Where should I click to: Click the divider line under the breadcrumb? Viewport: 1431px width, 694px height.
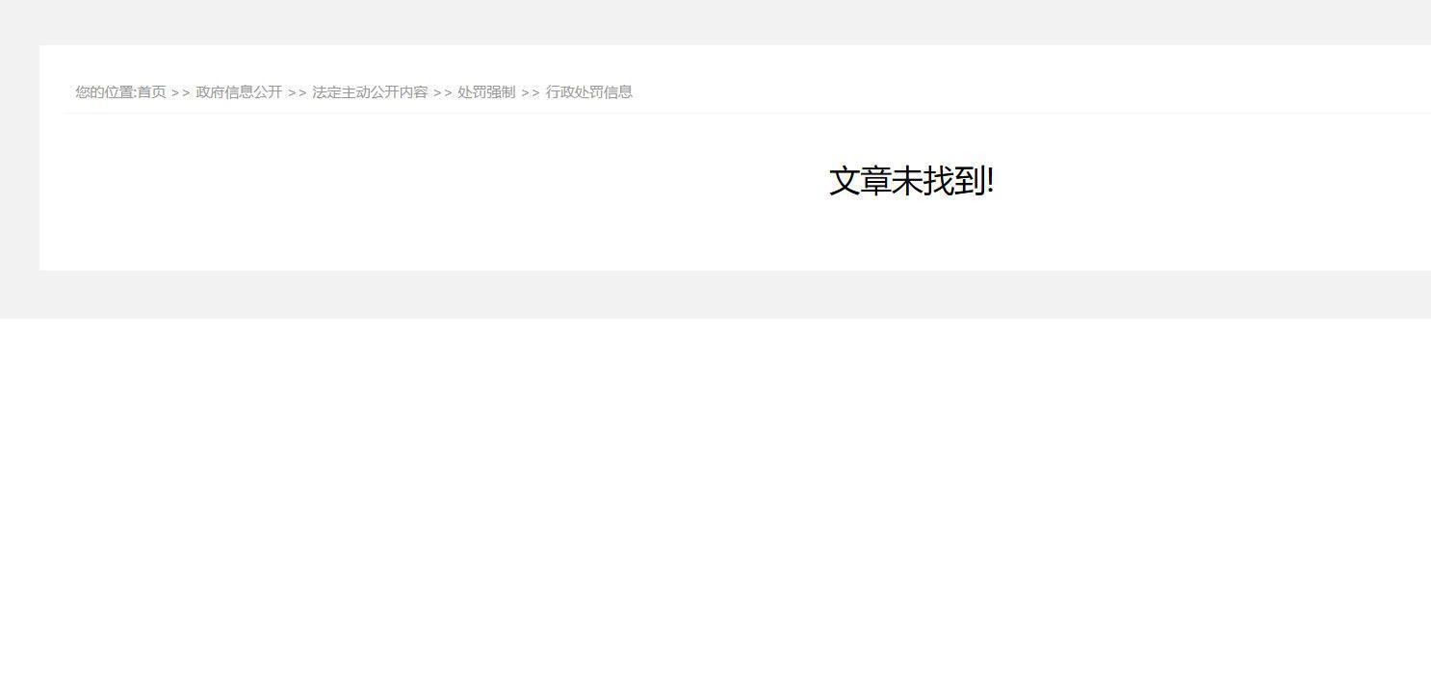pyautogui.click(x=747, y=113)
